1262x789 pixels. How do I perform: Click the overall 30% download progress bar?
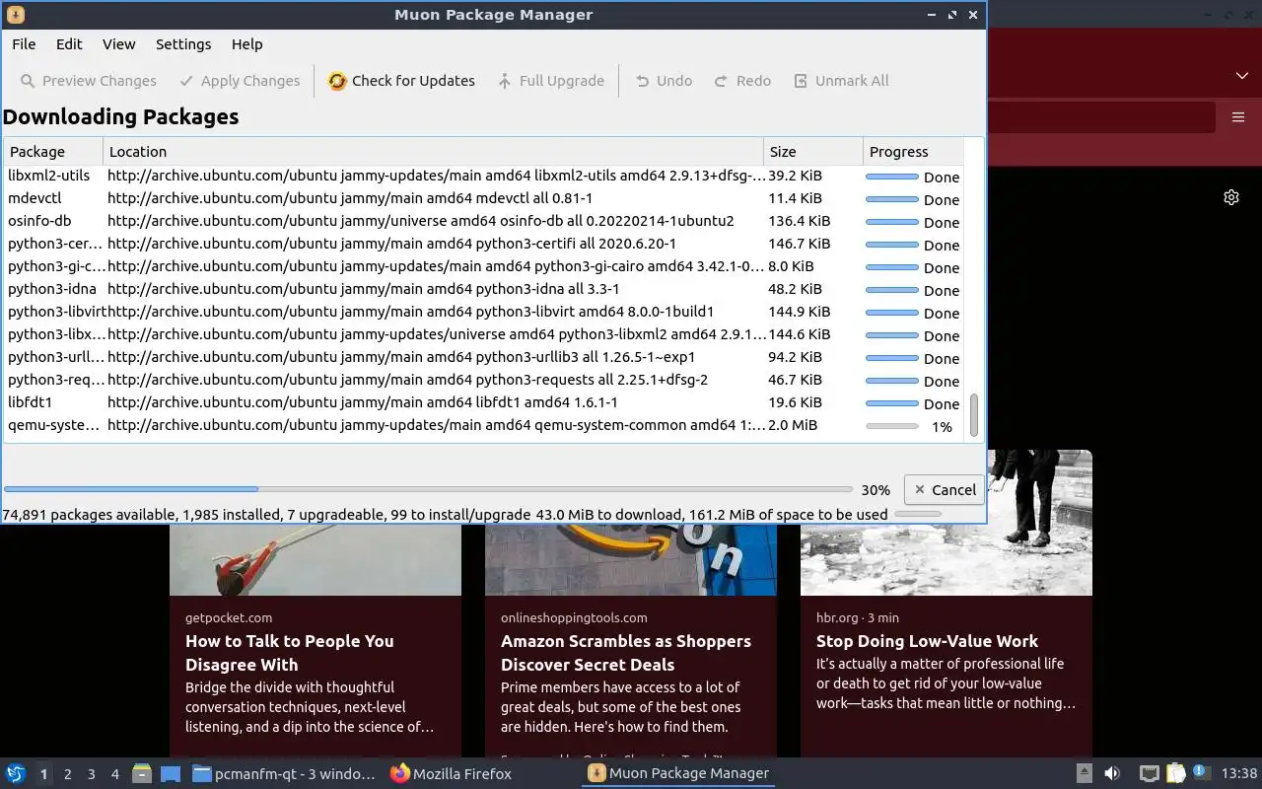click(x=428, y=489)
